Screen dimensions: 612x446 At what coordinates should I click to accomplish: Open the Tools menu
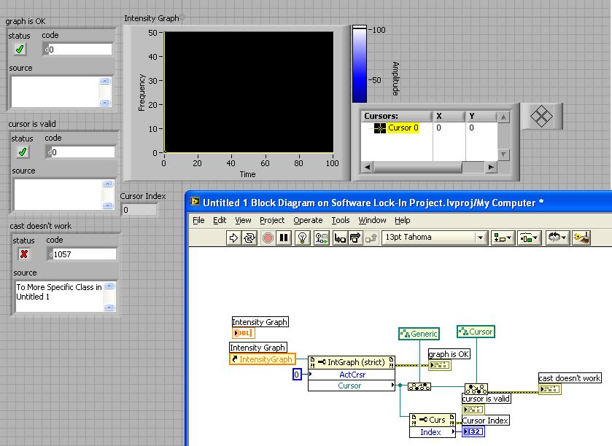click(x=341, y=220)
